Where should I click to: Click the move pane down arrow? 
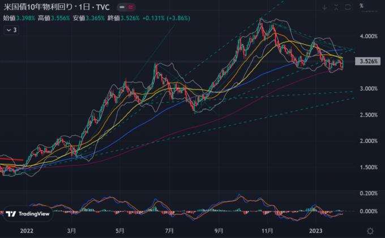[x=323, y=8]
